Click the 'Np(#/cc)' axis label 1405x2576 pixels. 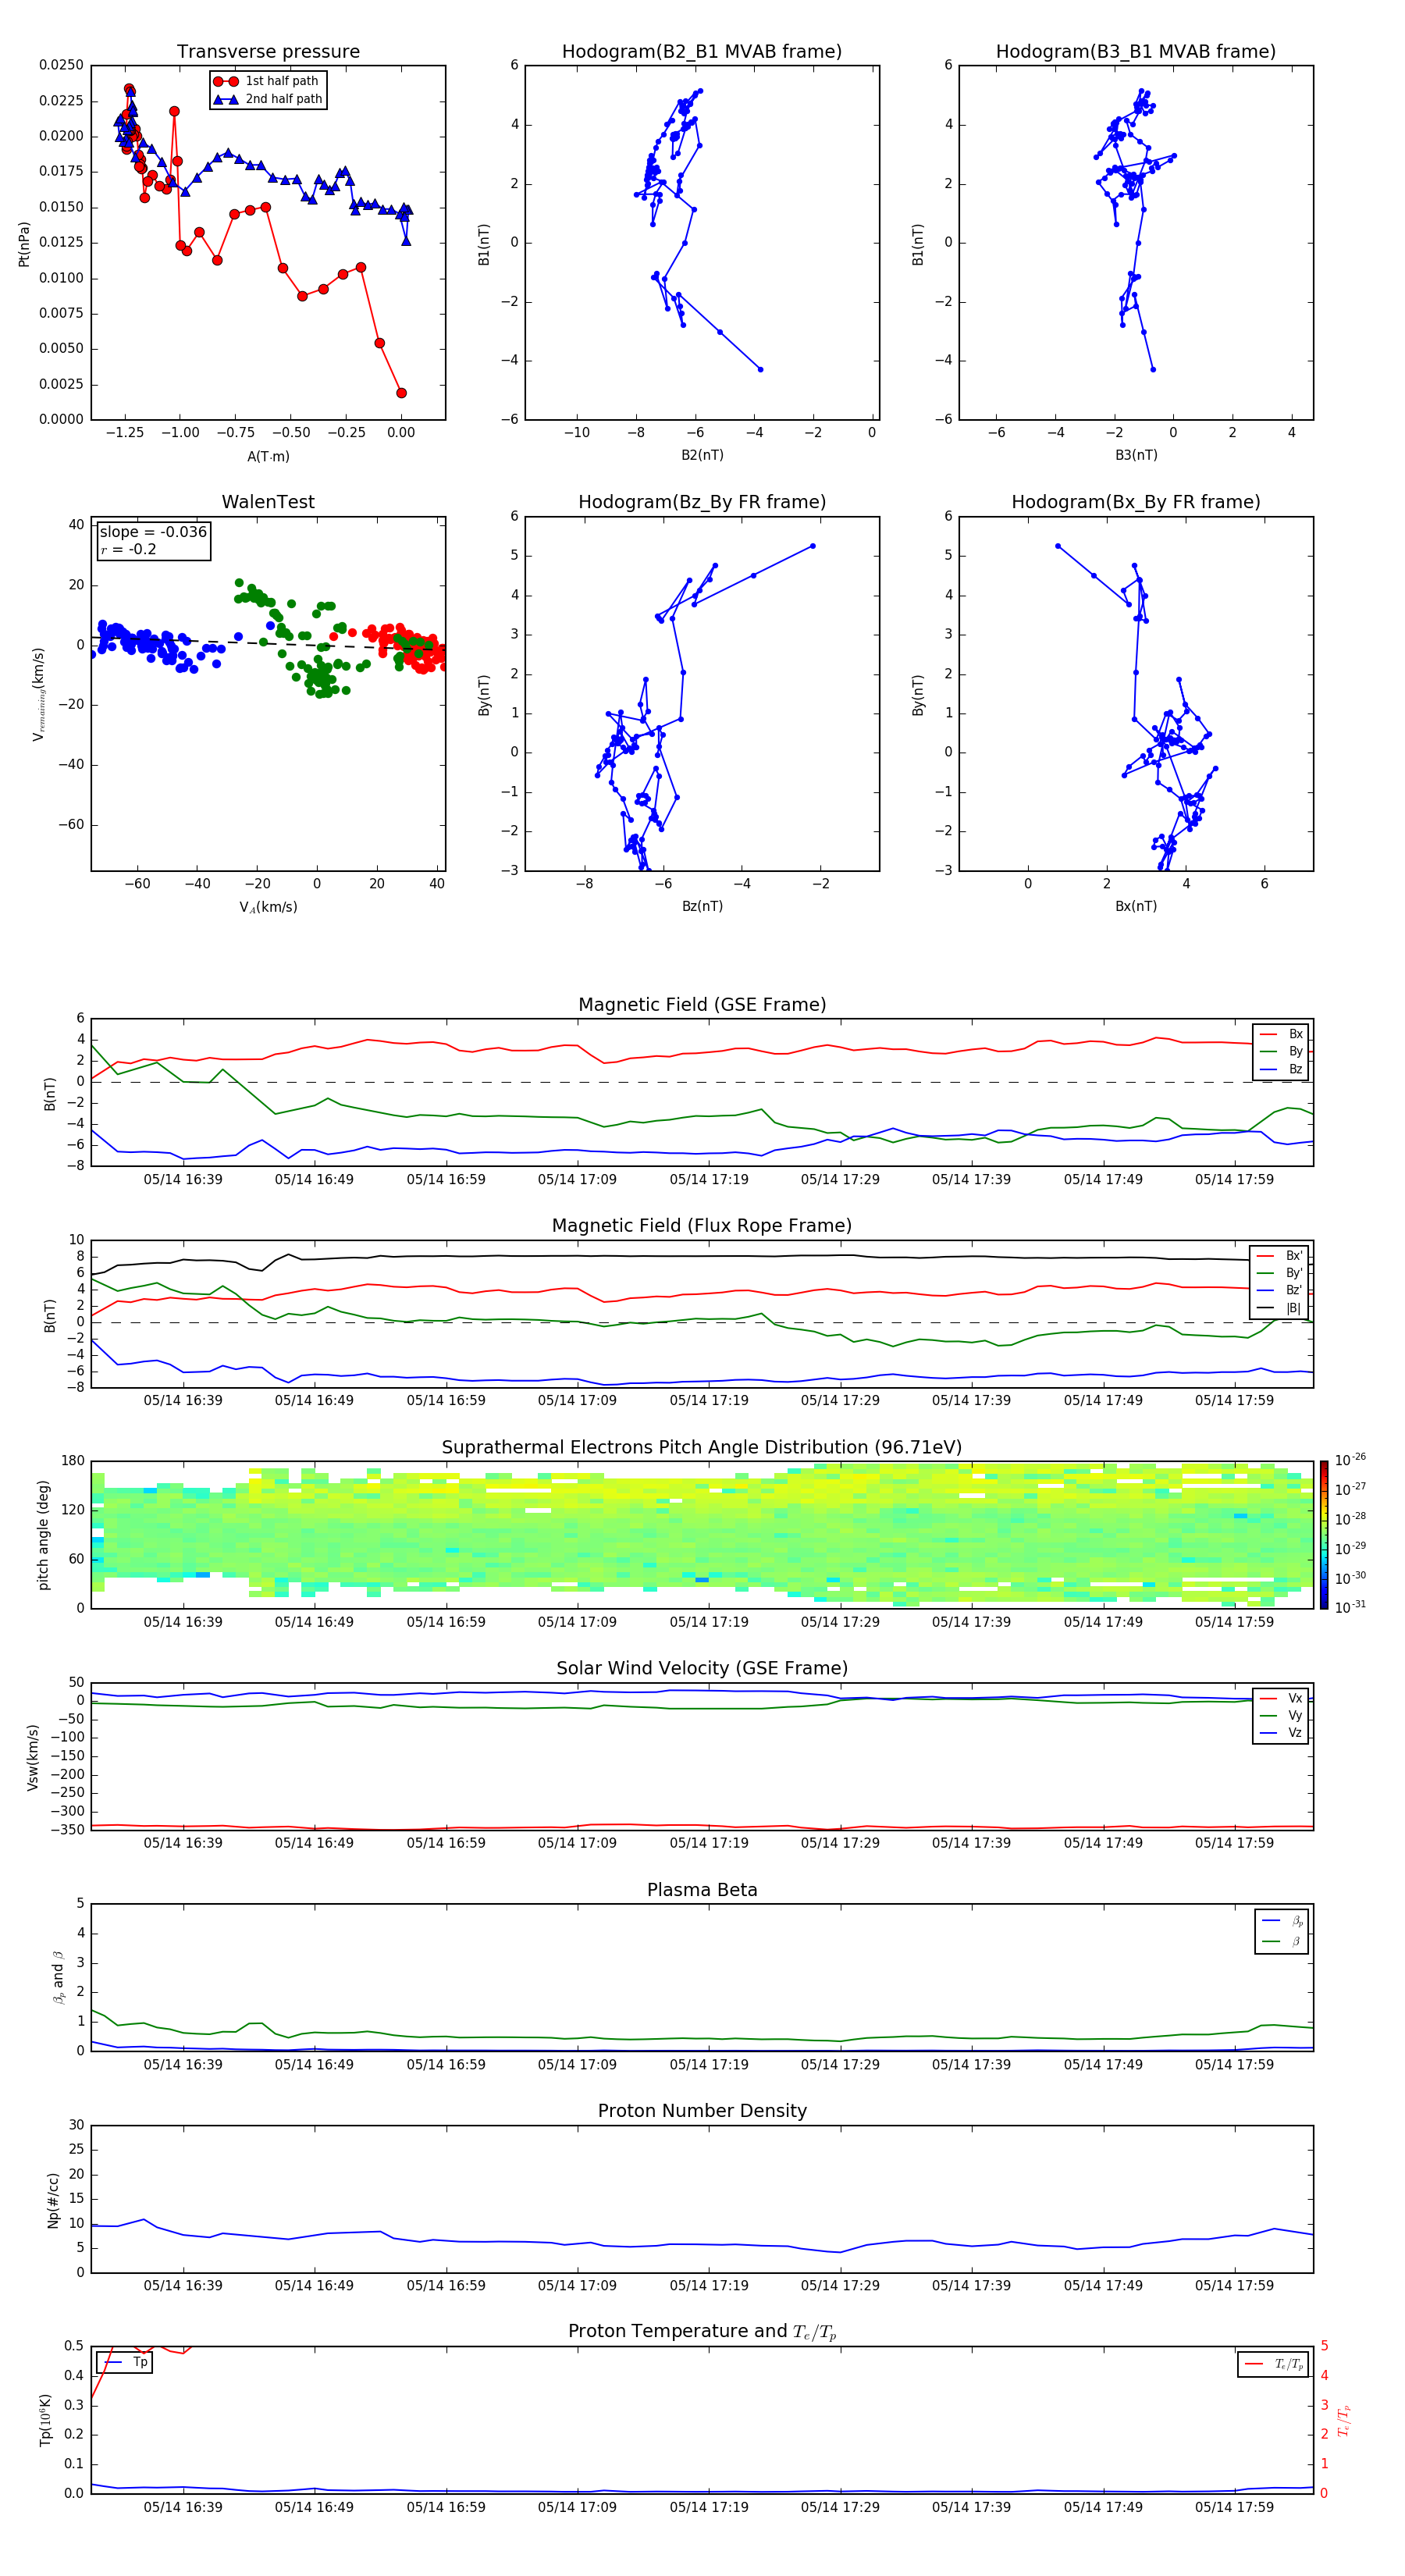(x=53, y=2200)
